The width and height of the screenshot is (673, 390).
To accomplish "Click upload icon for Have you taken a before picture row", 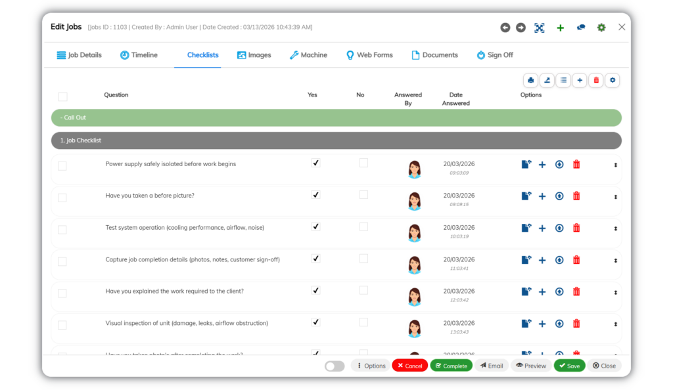I will [559, 196].
